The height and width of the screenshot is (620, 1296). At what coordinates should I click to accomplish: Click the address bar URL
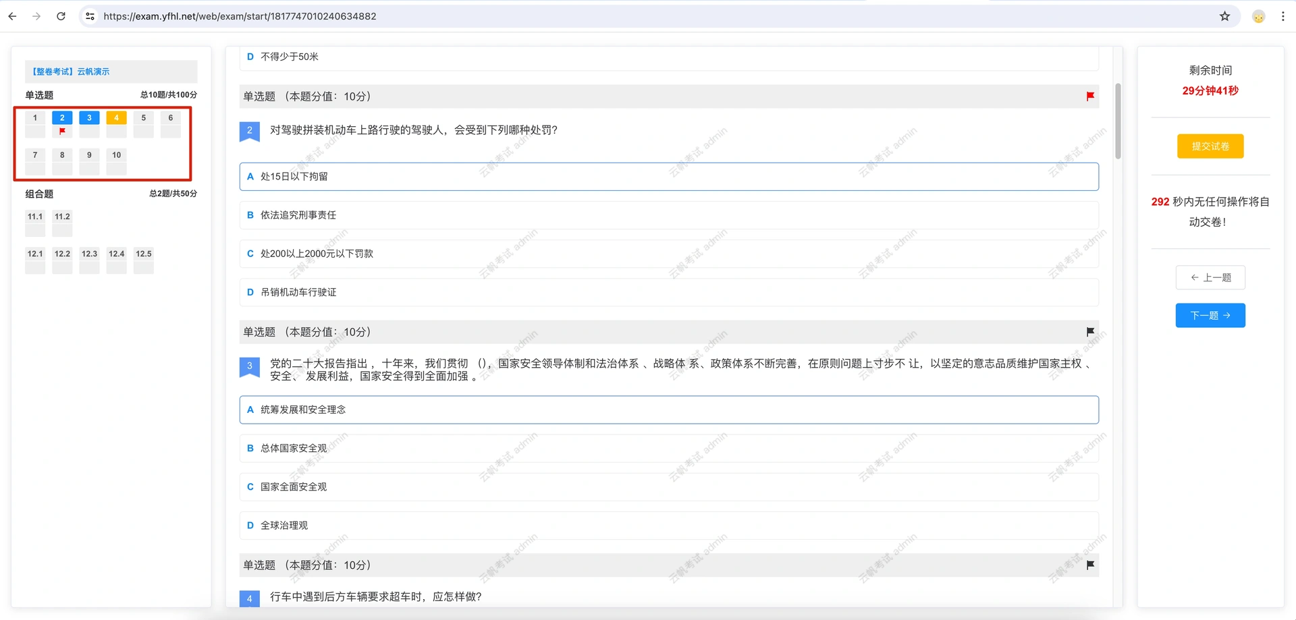pyautogui.click(x=240, y=16)
